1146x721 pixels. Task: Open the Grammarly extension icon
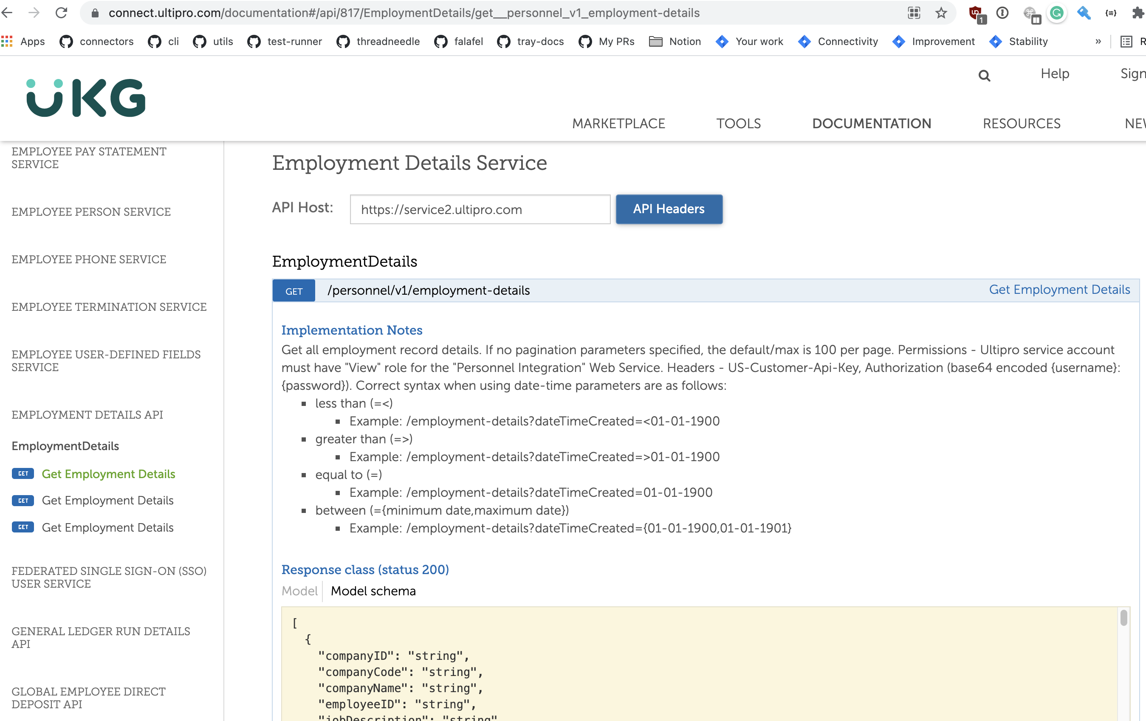coord(1056,13)
